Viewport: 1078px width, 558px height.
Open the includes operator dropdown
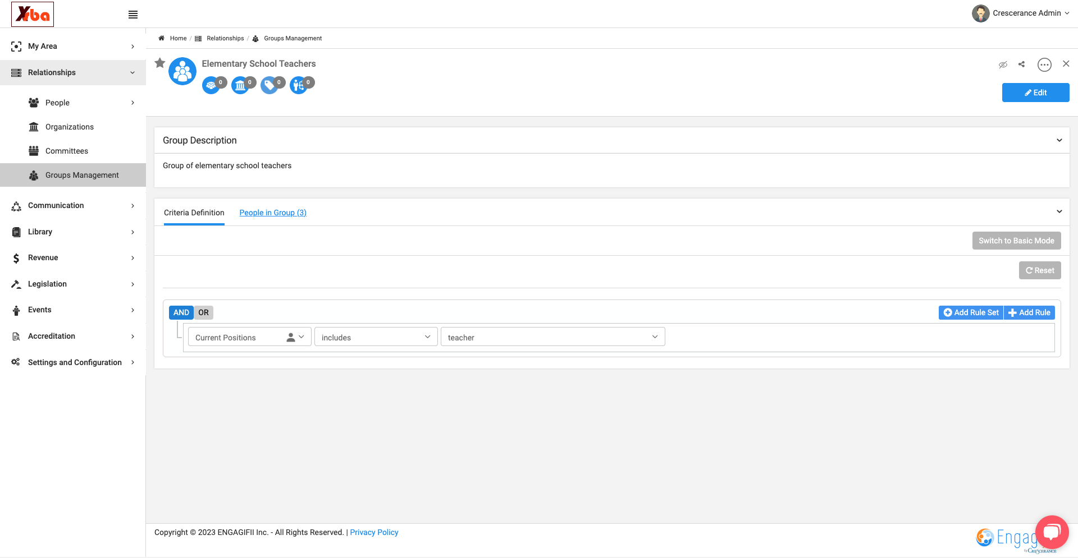pos(376,337)
